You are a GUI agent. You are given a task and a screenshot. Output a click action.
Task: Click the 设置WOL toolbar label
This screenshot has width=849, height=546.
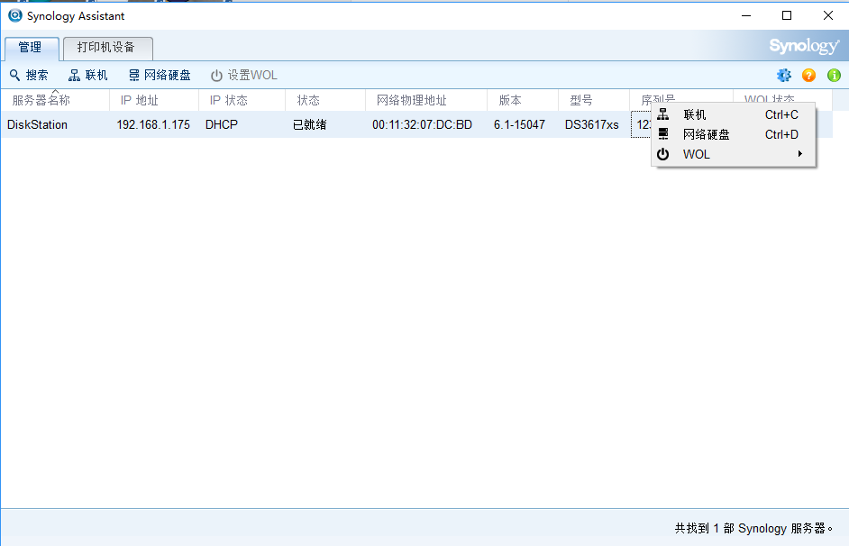click(x=252, y=75)
